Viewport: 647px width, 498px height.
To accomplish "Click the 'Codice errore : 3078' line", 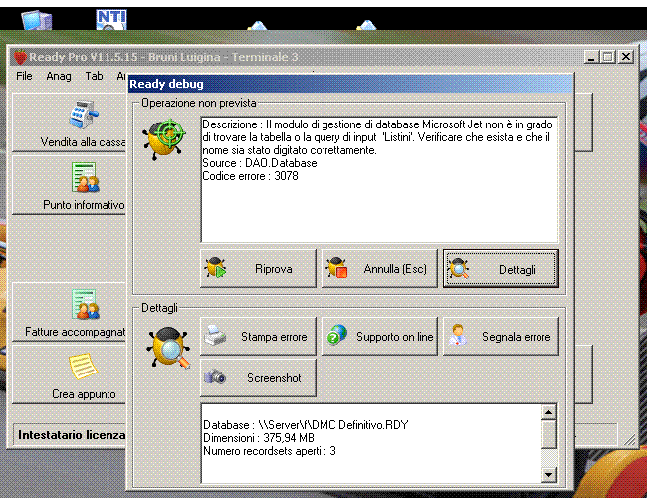I will coord(250,176).
